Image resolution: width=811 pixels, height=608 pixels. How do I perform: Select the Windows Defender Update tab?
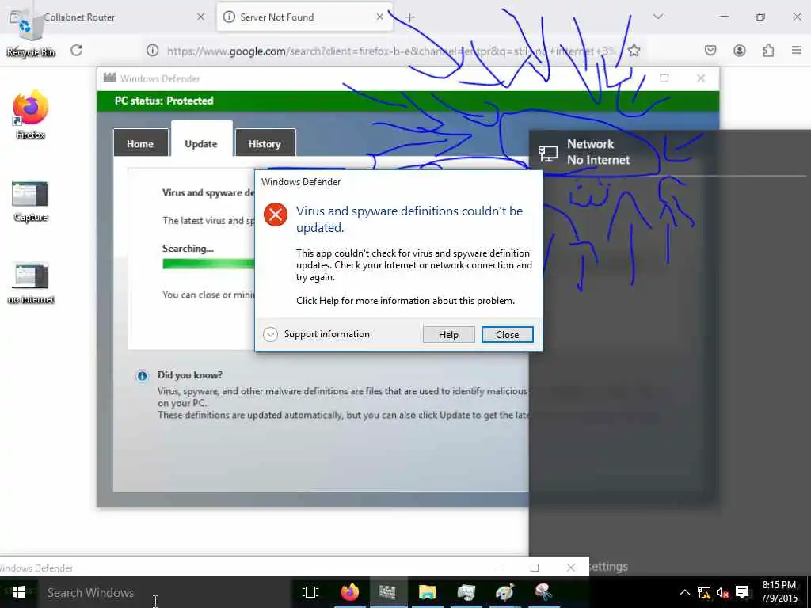coord(201,141)
